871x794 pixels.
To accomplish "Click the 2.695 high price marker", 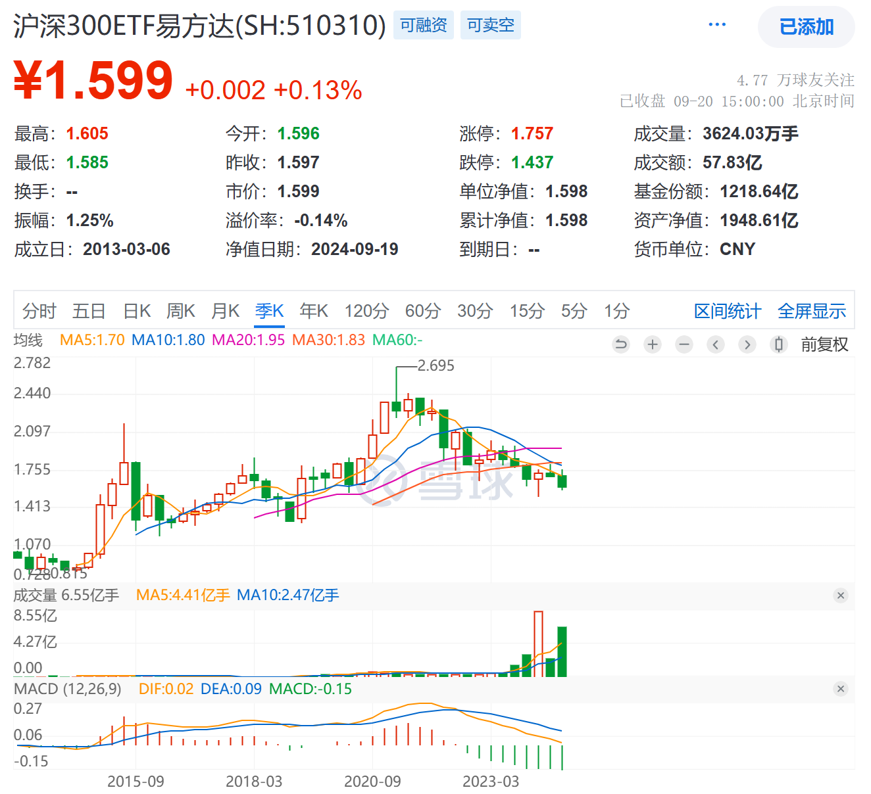I will [436, 365].
